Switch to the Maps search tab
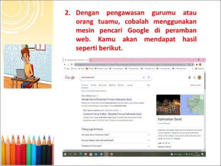This screenshot has width=221, height=166. [94, 85]
